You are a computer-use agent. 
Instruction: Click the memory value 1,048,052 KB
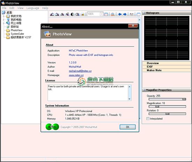coord(72,118)
